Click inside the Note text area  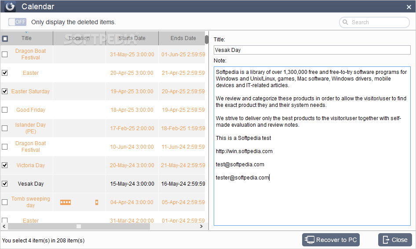(312, 146)
